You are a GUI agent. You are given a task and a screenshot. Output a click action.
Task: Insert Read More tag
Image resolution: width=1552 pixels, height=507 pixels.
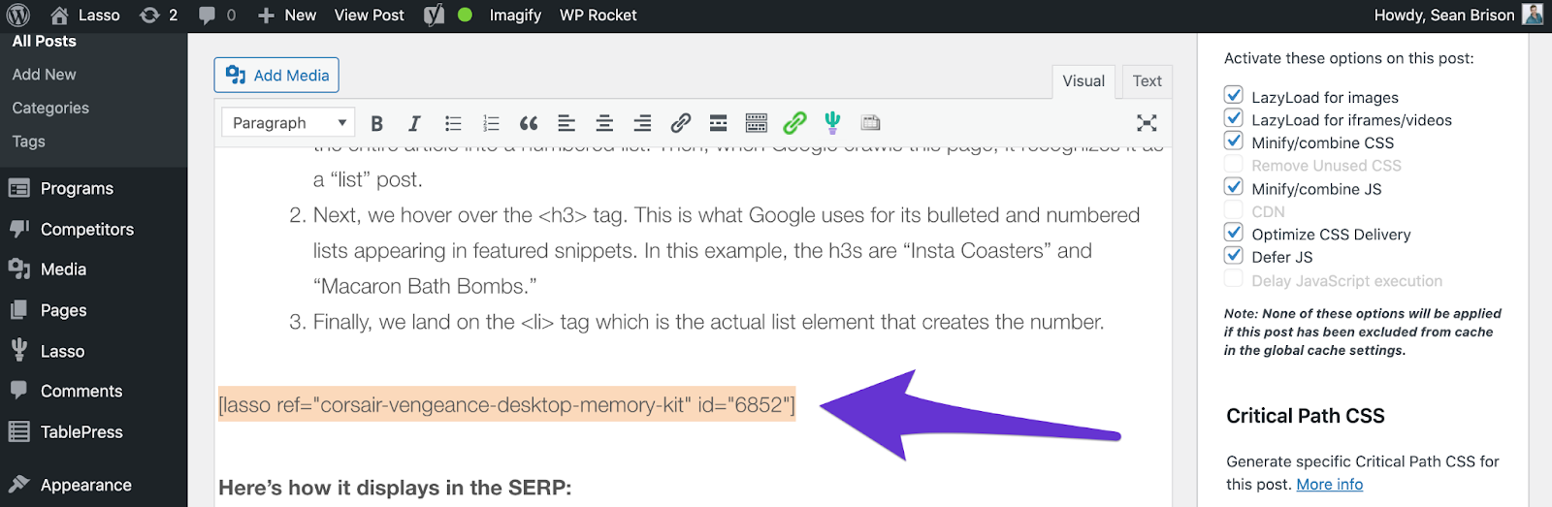click(x=719, y=123)
